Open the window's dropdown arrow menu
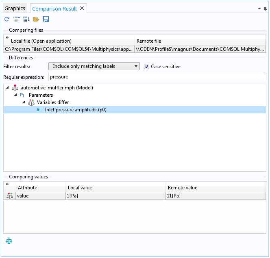Viewport: 270px width, 258px height. [x=259, y=9]
